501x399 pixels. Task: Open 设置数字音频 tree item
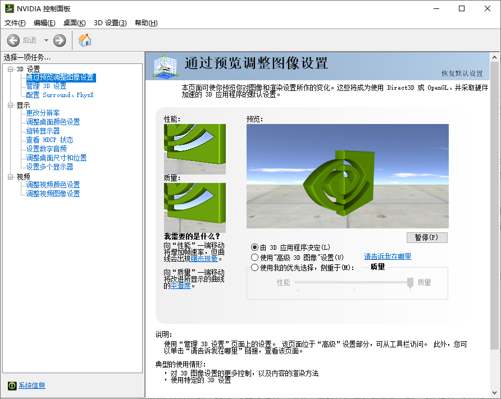46,149
